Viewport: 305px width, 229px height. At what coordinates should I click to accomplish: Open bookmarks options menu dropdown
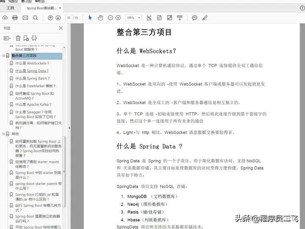[x=7, y=38]
